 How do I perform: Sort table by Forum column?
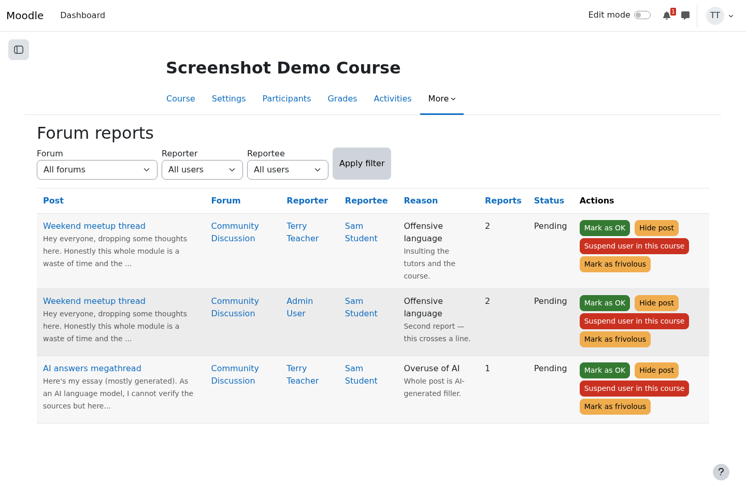pos(226,201)
